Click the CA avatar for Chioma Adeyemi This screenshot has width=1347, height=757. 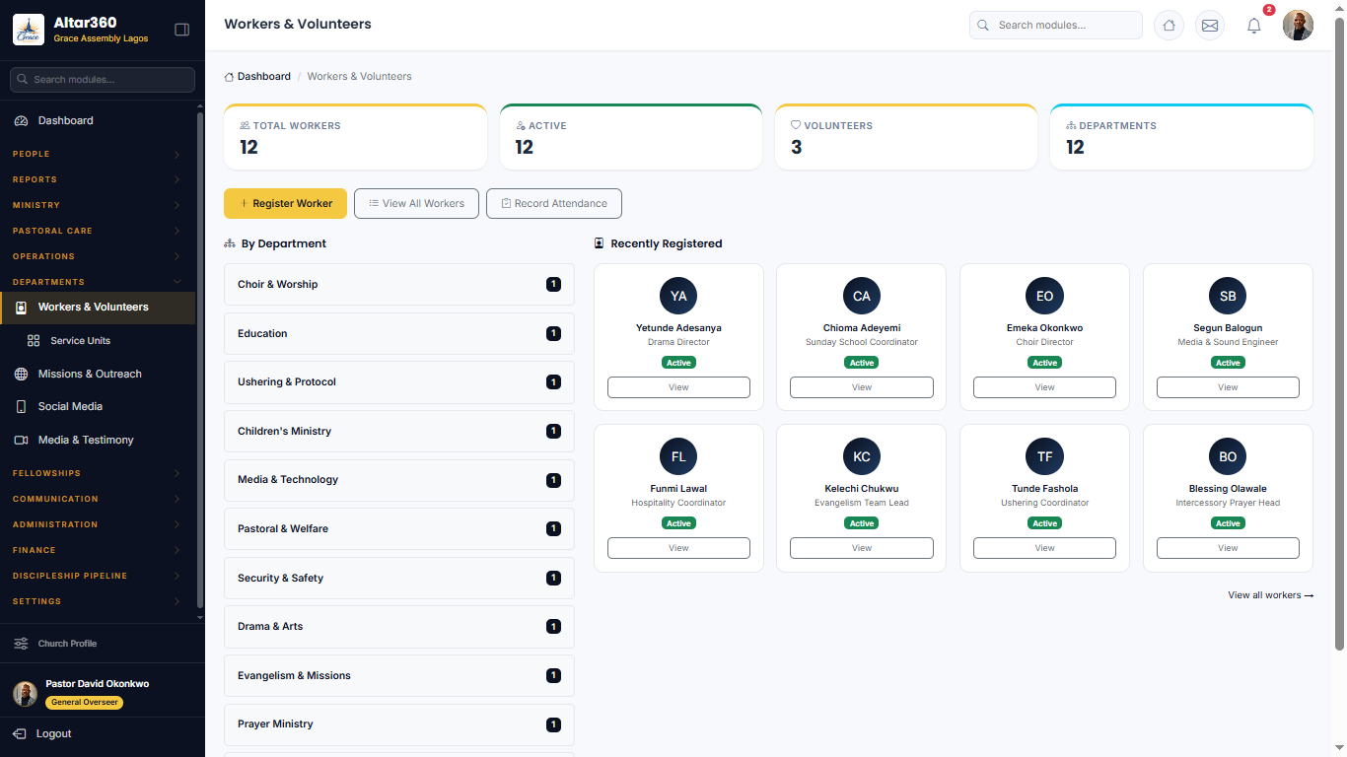[862, 296]
